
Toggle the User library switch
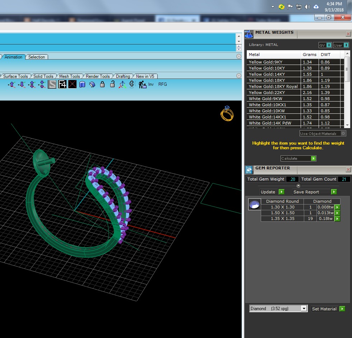(346, 45)
